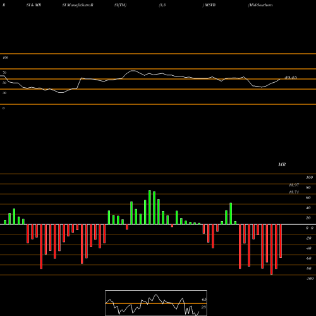Click the last red bar in the MR histogram
The height and width of the screenshot is (316, 316).
pyautogui.click(x=281, y=241)
